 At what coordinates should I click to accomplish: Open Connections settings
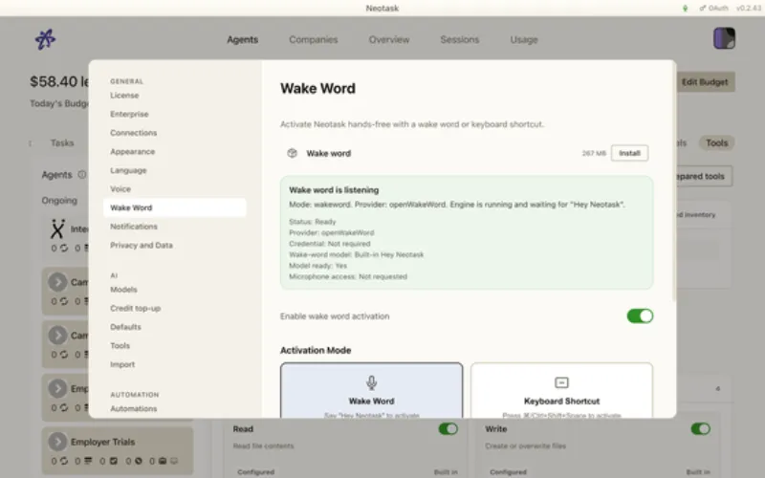click(134, 133)
